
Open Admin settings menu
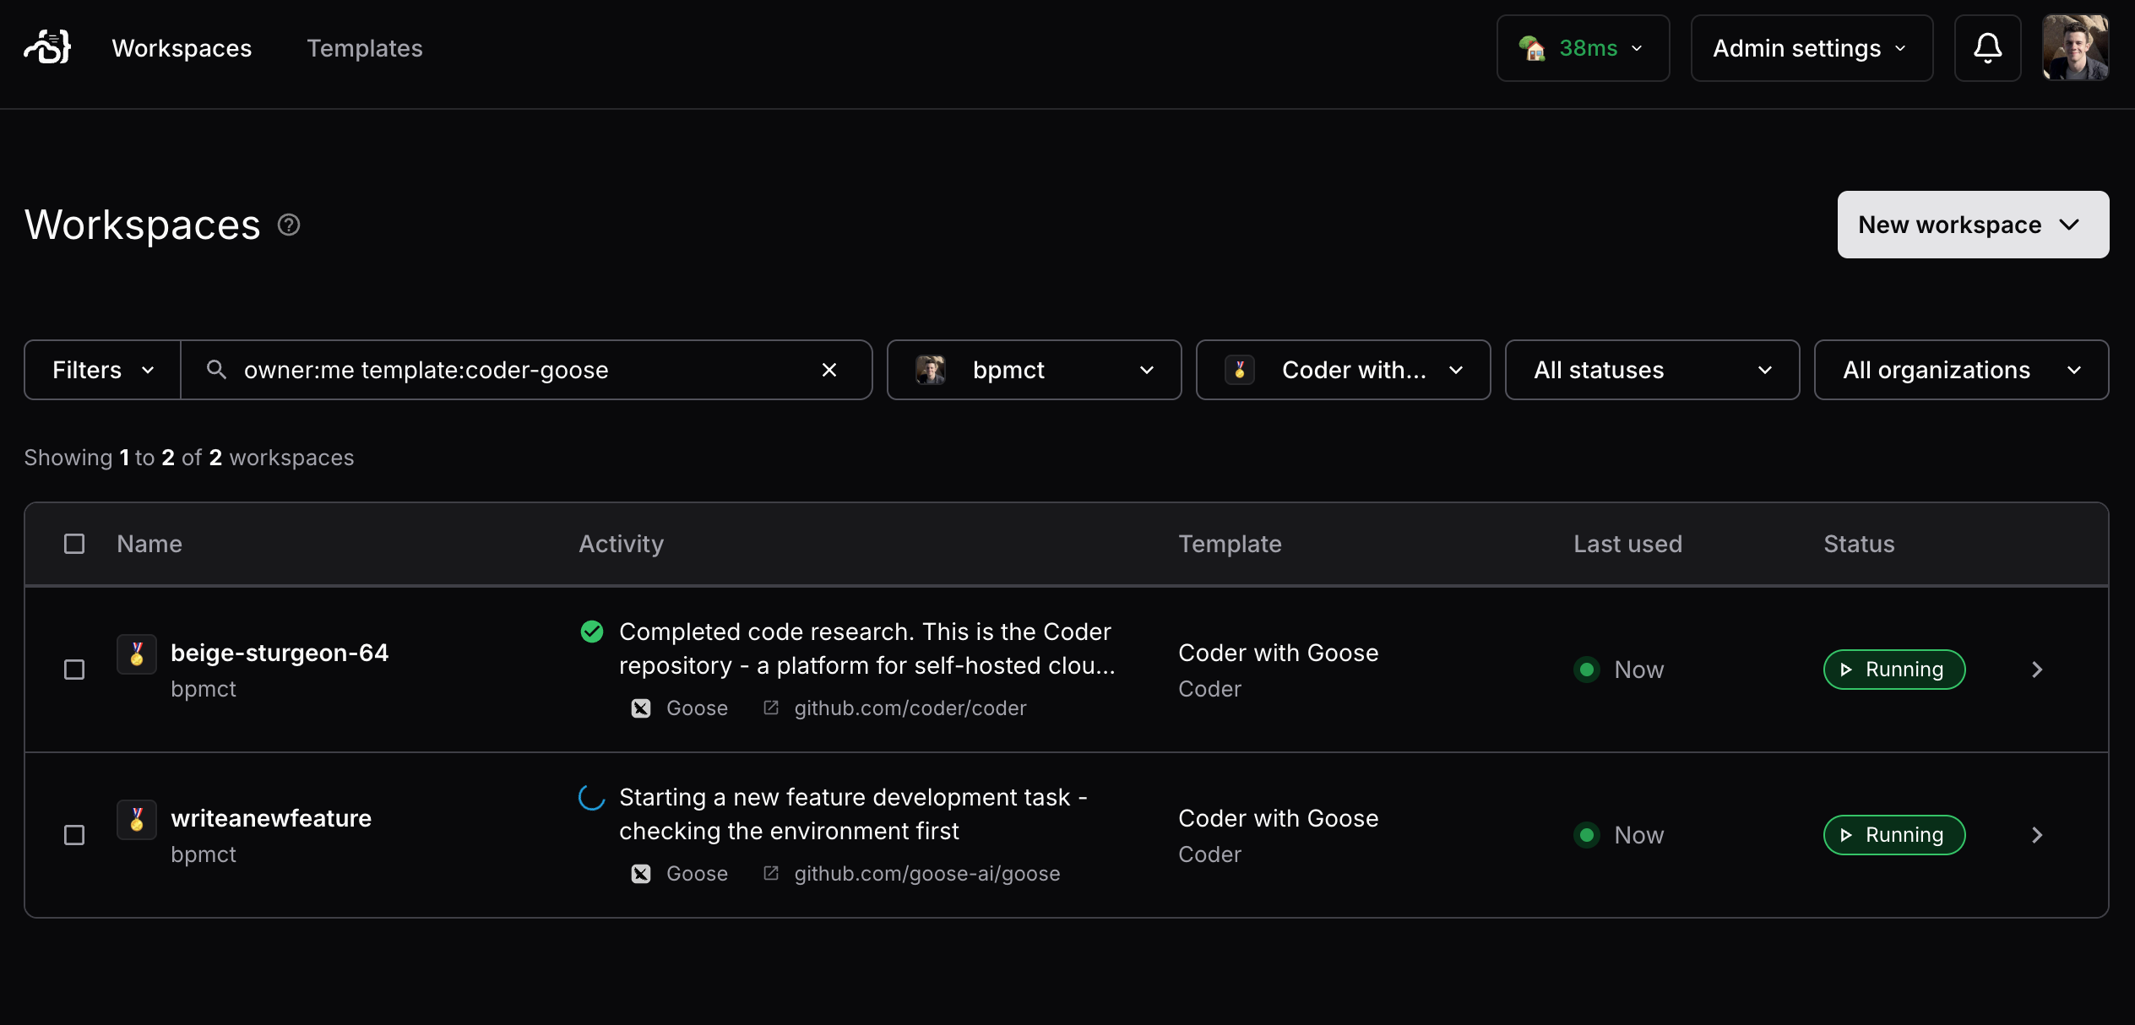[1810, 48]
